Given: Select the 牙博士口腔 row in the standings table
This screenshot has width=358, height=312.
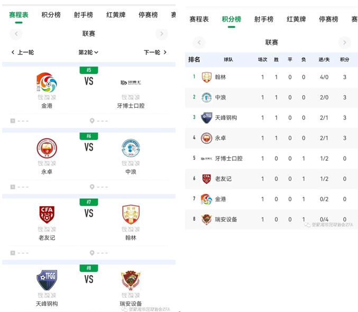Looking at the screenshot, I should [271, 159].
